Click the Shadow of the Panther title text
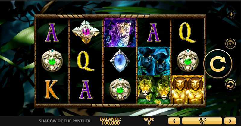Screen dimensions: 241x126 click(x=65, y=121)
